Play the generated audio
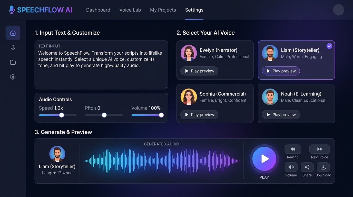This screenshot has width=353, height=197. click(264, 159)
